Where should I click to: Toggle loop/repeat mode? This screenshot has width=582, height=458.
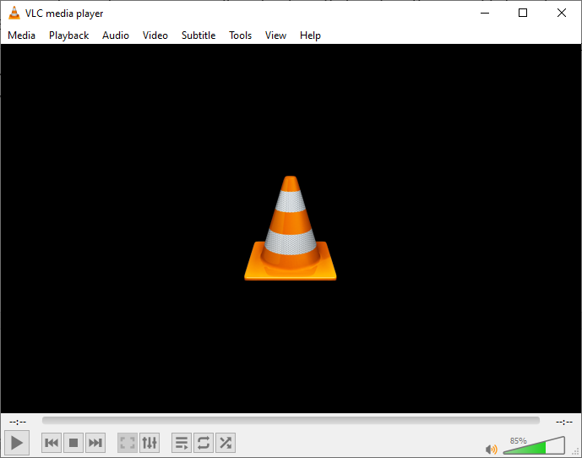pos(204,443)
